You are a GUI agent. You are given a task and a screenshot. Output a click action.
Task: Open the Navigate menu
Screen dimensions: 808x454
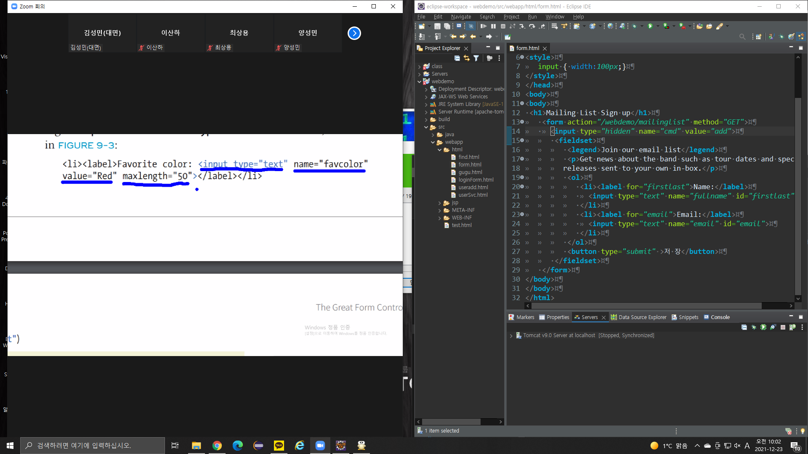(x=460, y=17)
